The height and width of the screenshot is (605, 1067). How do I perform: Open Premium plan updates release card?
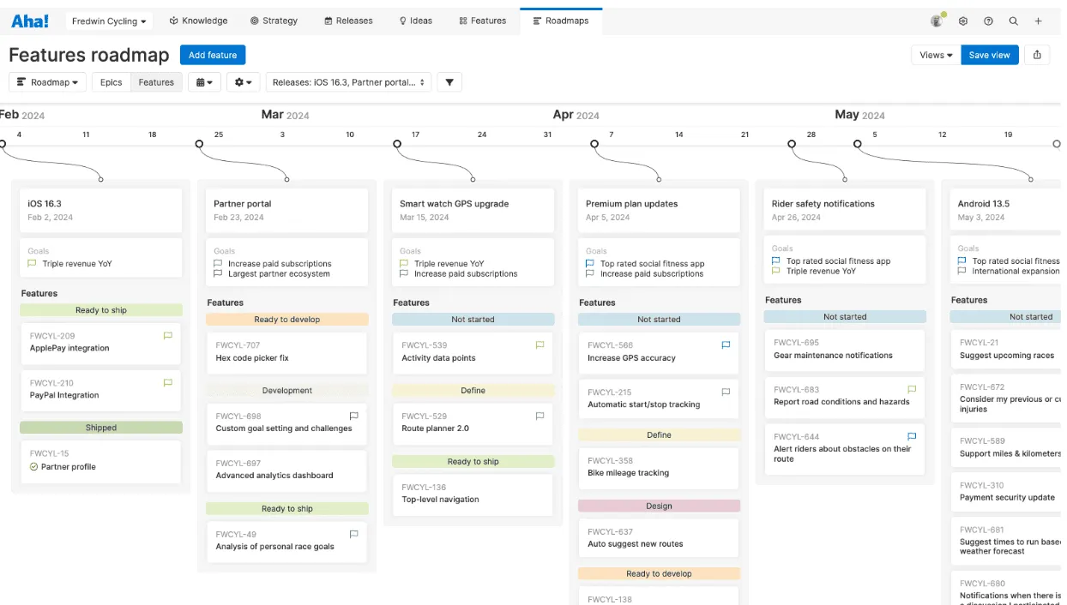click(x=659, y=210)
